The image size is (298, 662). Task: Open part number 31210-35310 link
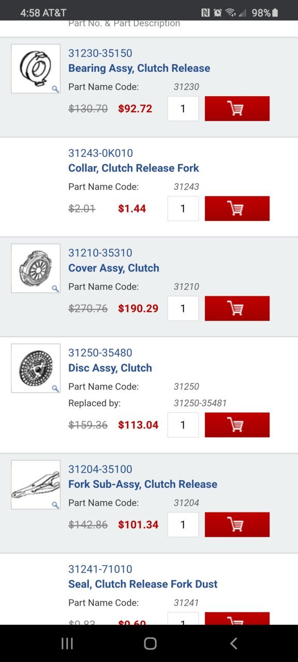pos(100,253)
